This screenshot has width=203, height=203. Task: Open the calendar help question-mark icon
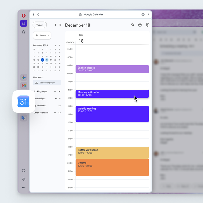click(140, 25)
